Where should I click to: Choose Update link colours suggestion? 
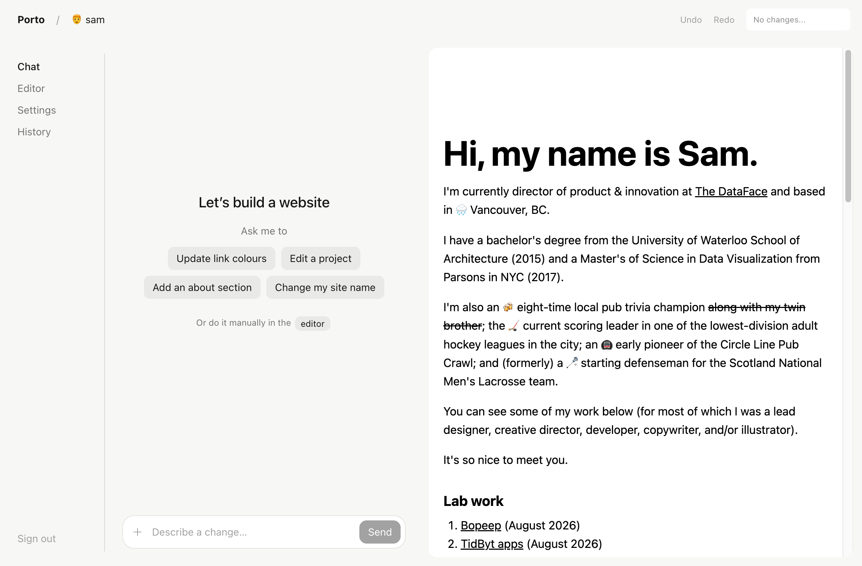[221, 258]
